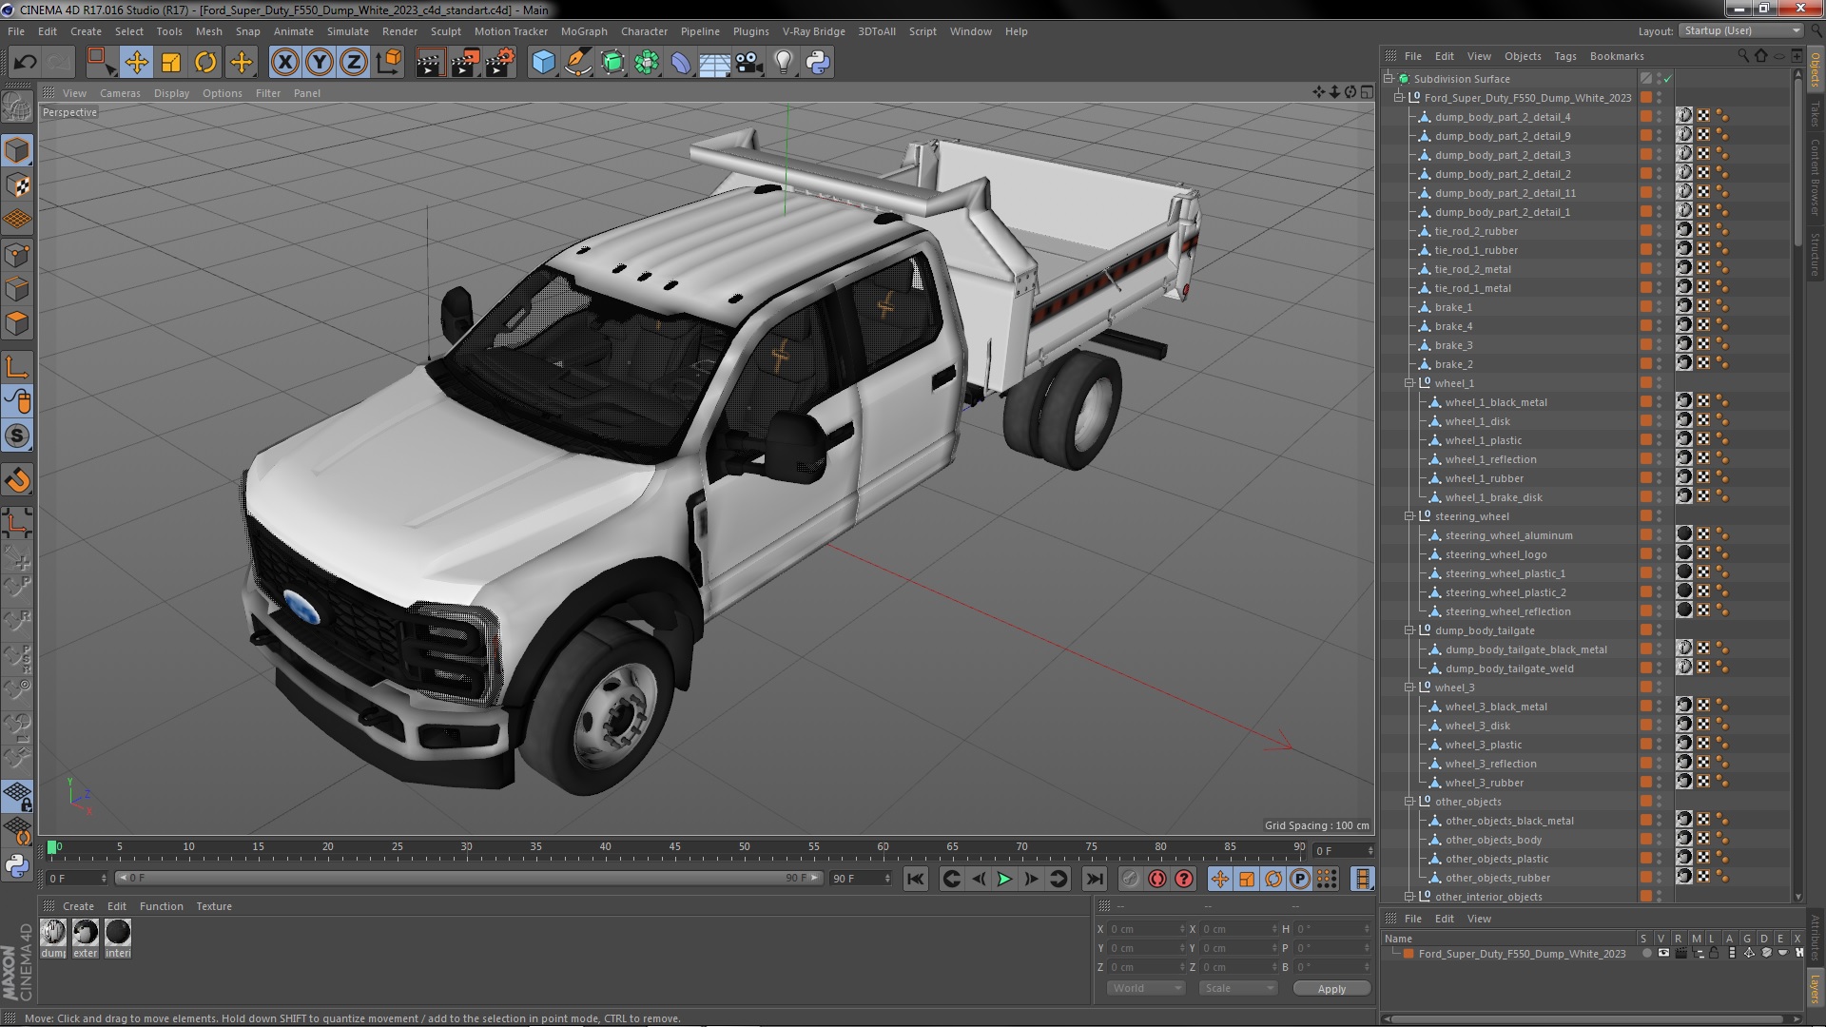Toggle Subdivision Surface enable checkmark
This screenshot has width=1826, height=1027.
pos(1668,79)
